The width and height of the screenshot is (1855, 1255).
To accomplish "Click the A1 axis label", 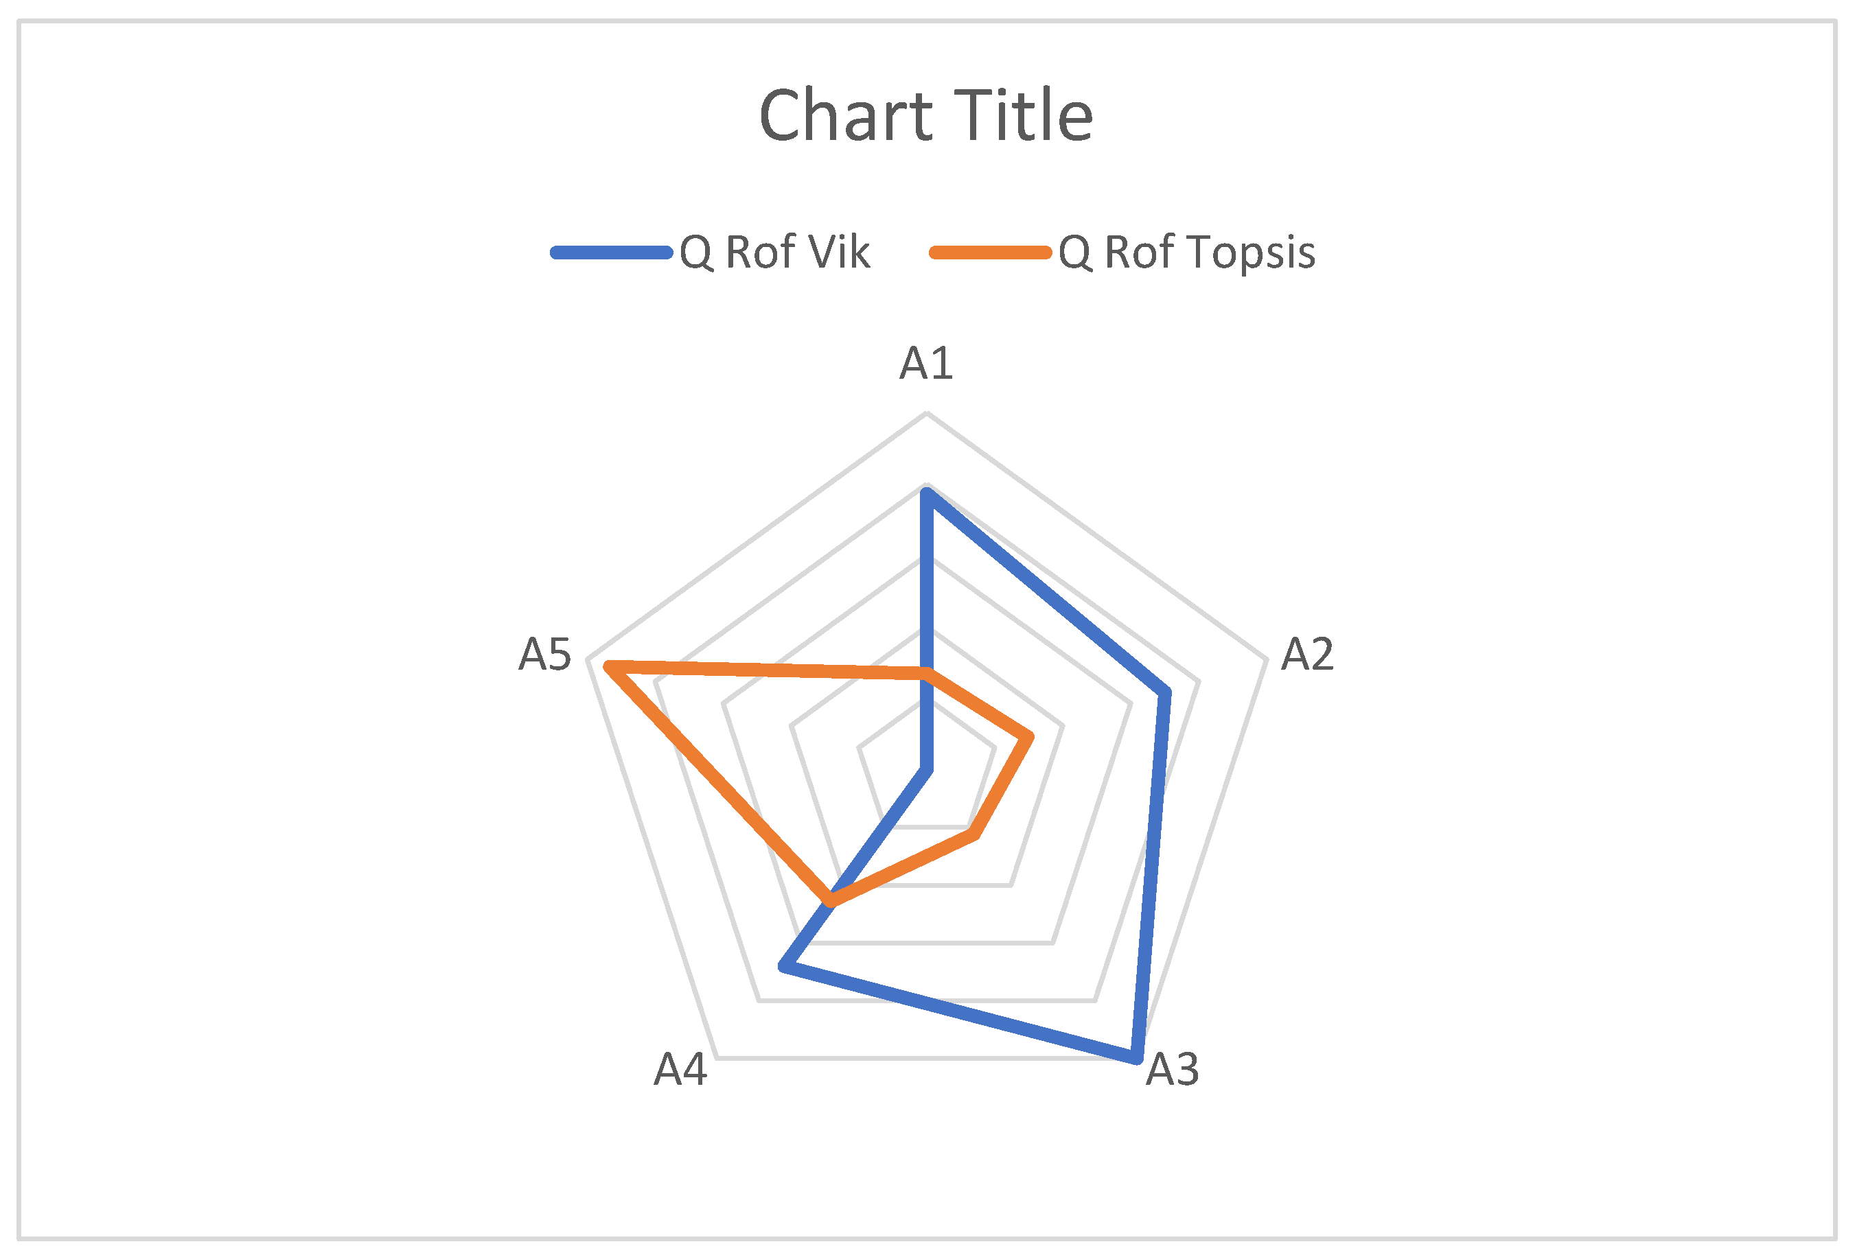I will tap(926, 363).
